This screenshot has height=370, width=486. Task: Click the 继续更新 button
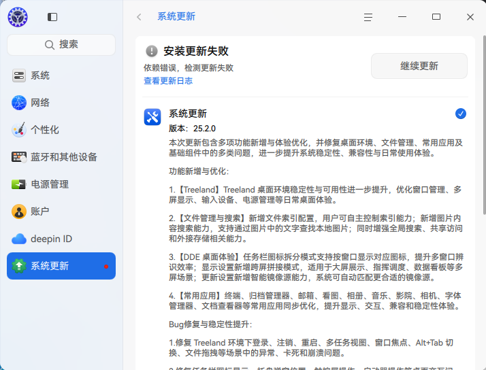tap(419, 66)
